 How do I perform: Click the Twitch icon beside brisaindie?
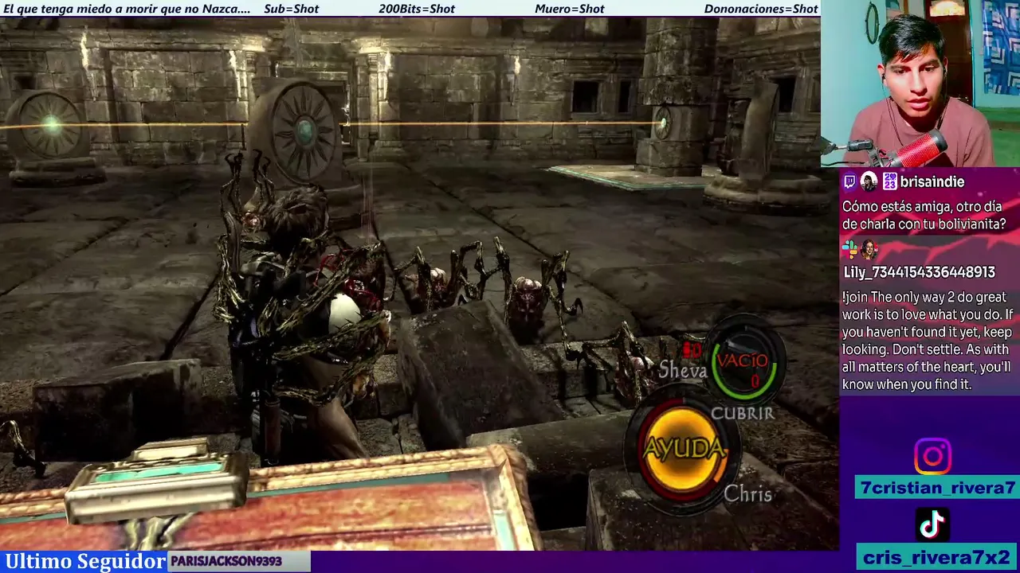tap(849, 182)
